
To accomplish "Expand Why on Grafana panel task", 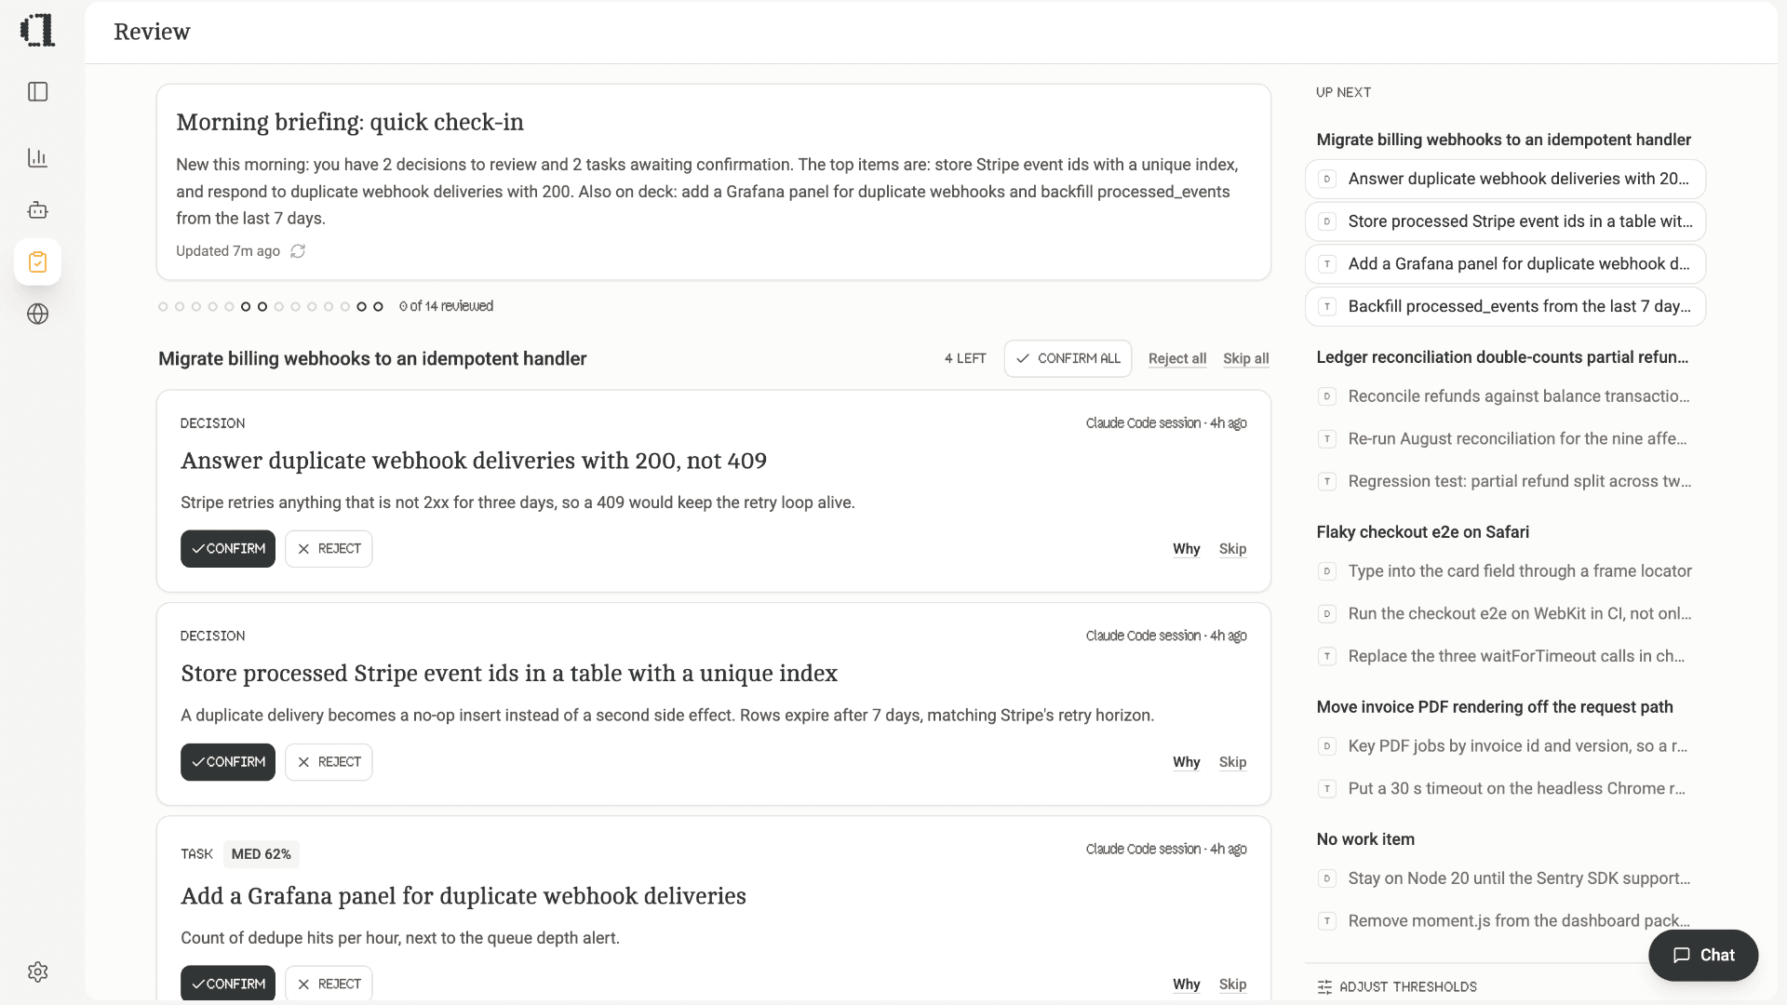I will click(x=1186, y=985).
